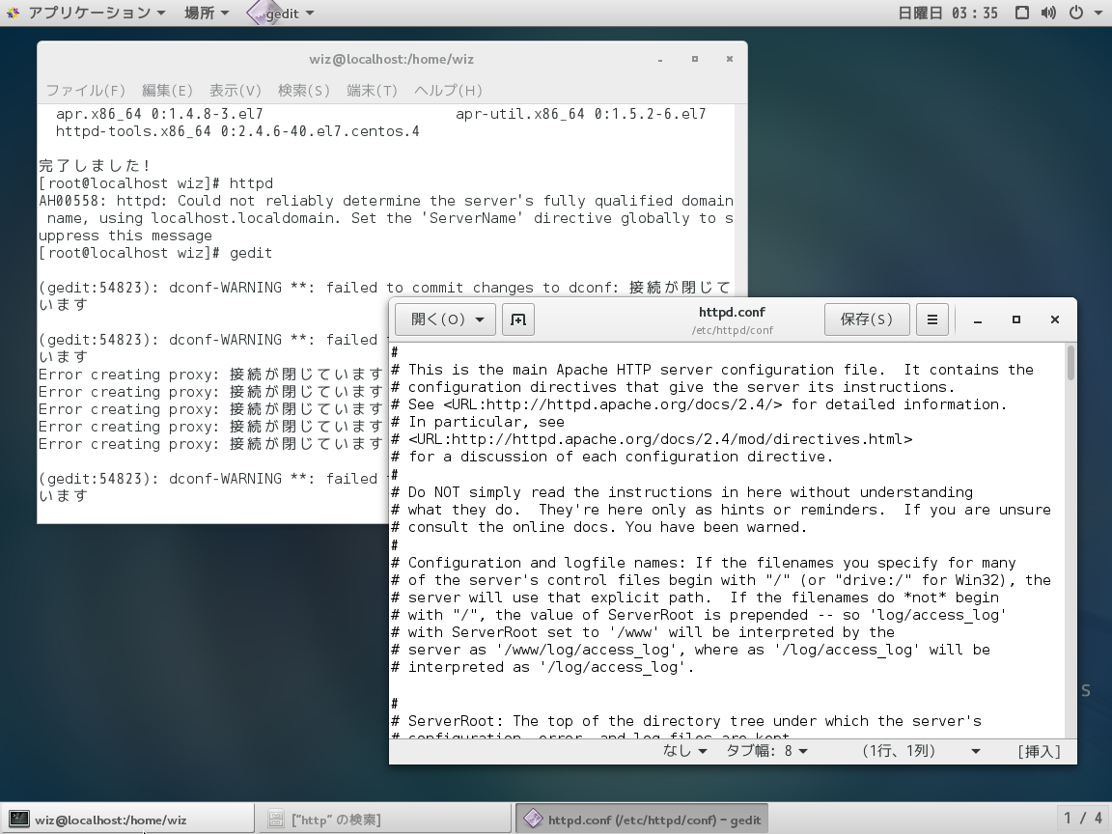Create a new document tab in gedit
The height and width of the screenshot is (834, 1112).
518,320
